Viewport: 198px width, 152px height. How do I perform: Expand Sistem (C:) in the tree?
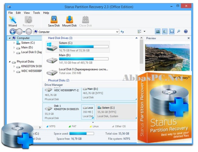coord(14,43)
